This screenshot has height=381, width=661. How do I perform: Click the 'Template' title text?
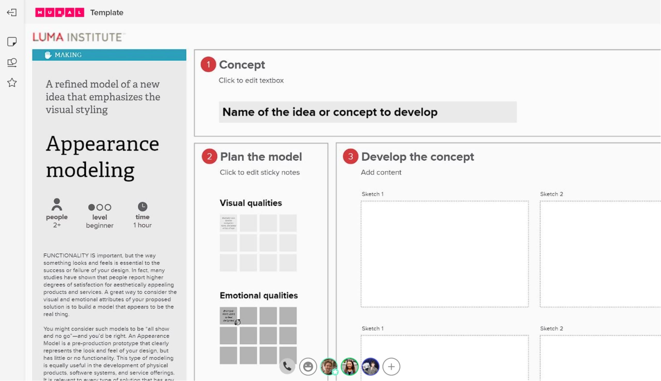pyautogui.click(x=107, y=12)
